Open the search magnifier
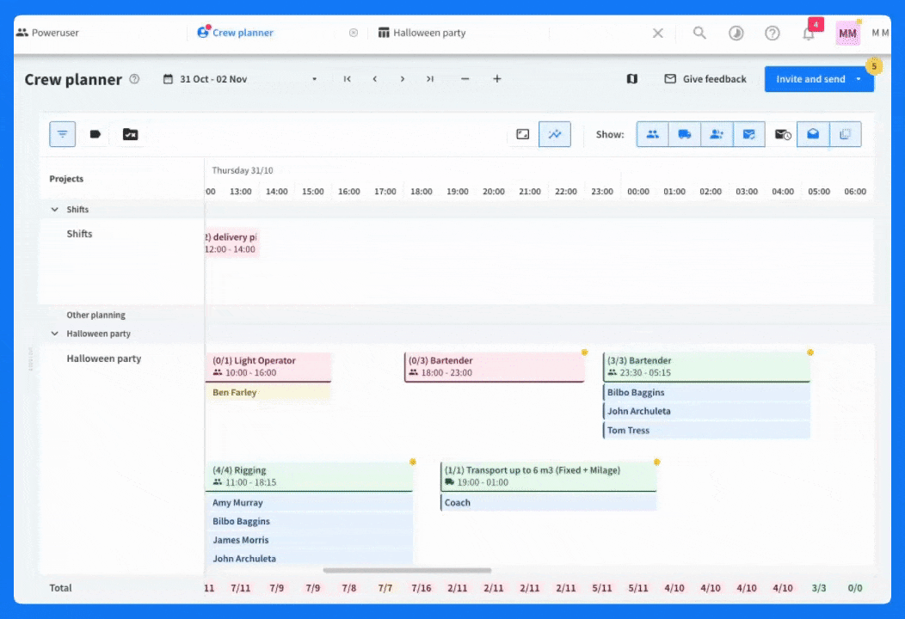The height and width of the screenshot is (619, 905). (x=699, y=33)
